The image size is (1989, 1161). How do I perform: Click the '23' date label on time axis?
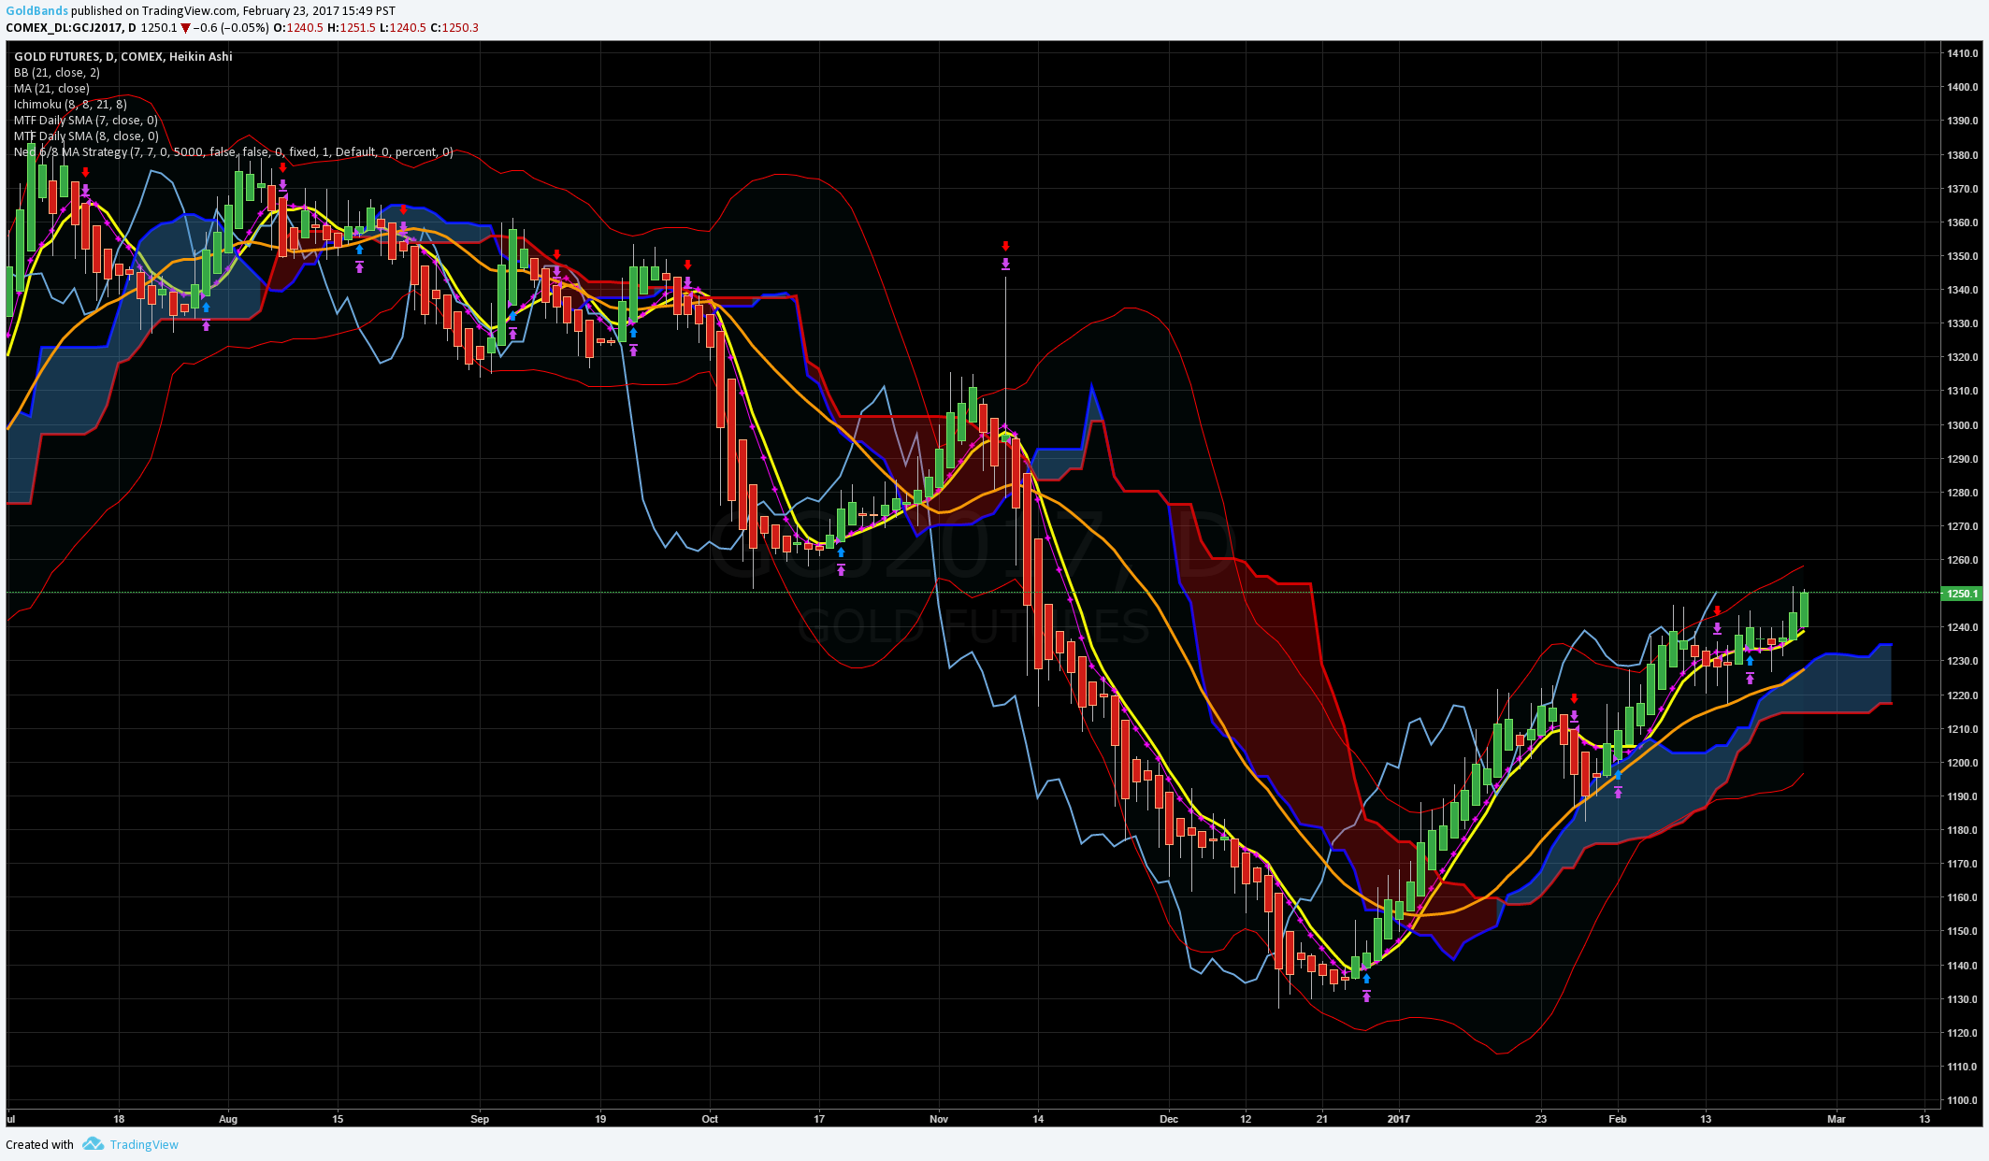(1541, 1119)
